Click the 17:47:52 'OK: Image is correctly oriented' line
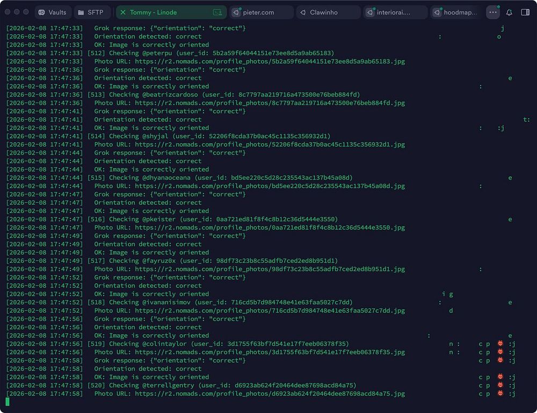Viewport: 537px width, 413px height. point(107,294)
